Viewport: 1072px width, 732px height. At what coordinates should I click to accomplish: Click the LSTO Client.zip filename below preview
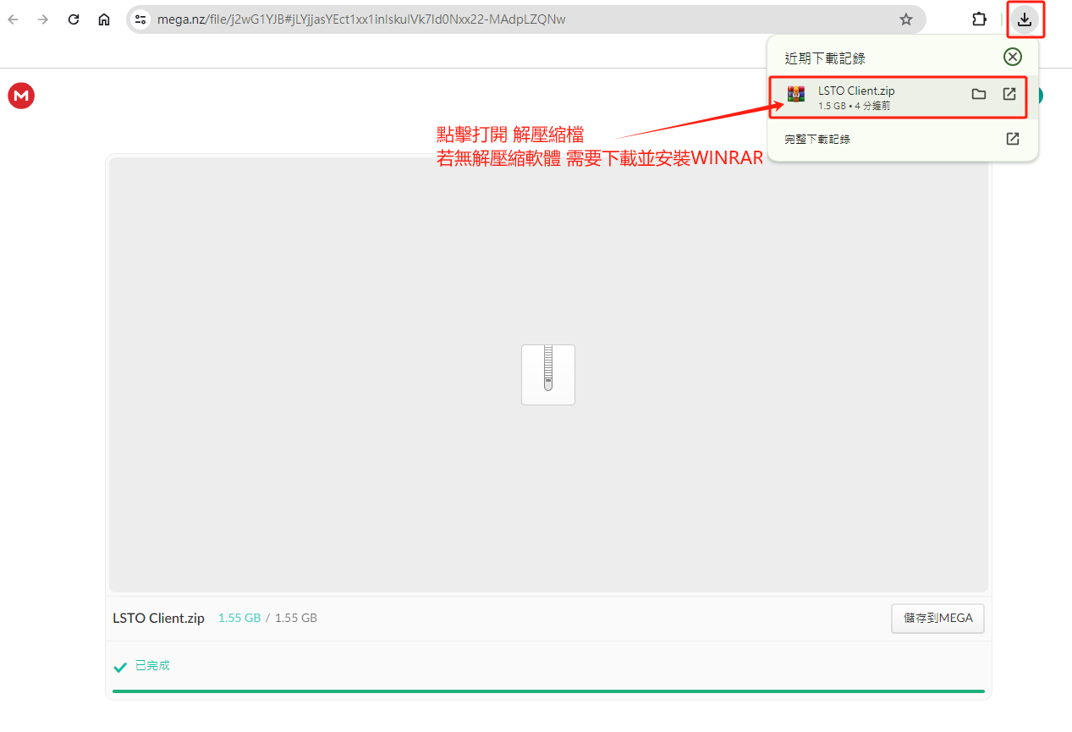coord(158,618)
